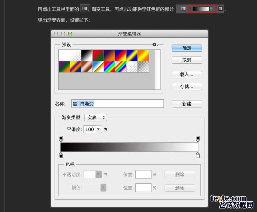Pick the blue, red, yellow gradient preset
The height and width of the screenshot is (212, 257).
click(x=121, y=56)
